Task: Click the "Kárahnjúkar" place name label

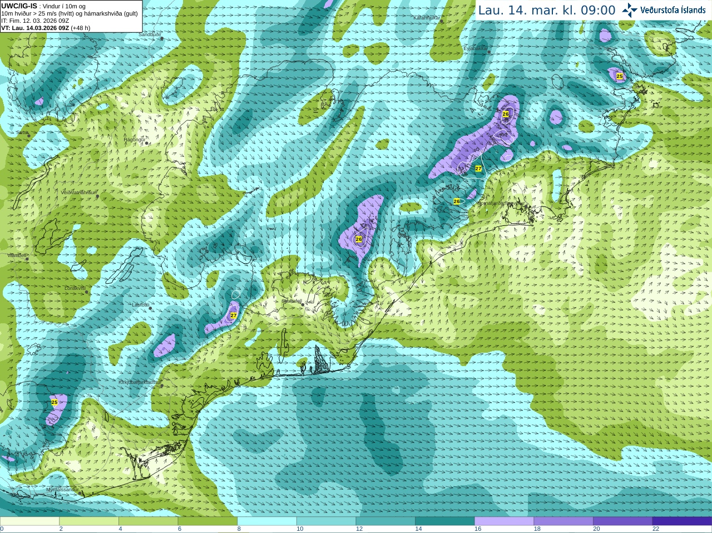Action: point(427,18)
